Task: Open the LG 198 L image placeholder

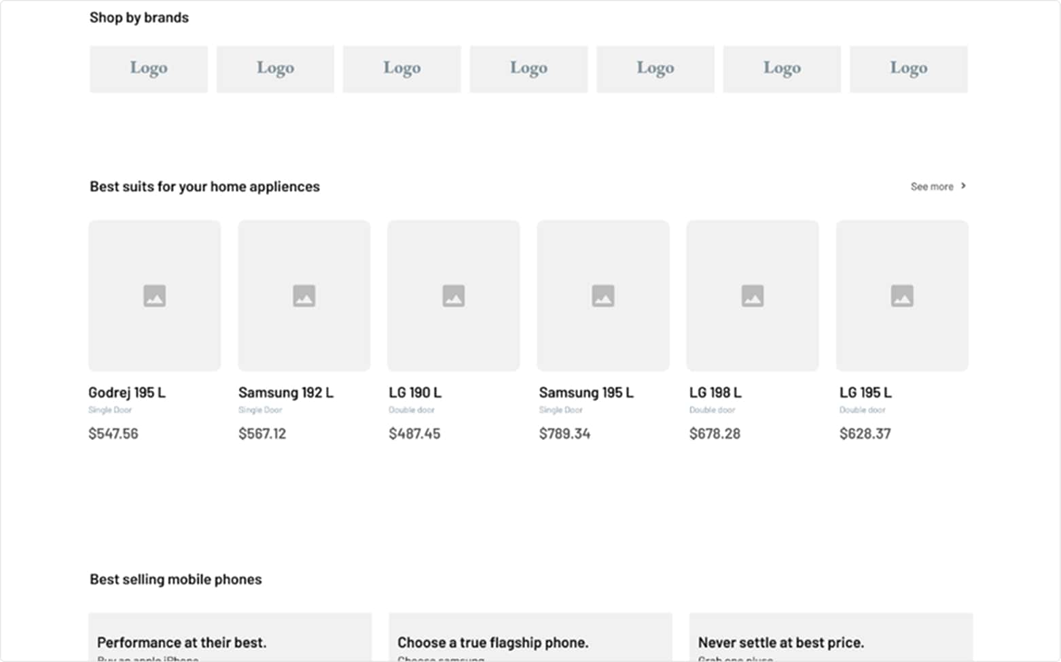Action: (752, 295)
